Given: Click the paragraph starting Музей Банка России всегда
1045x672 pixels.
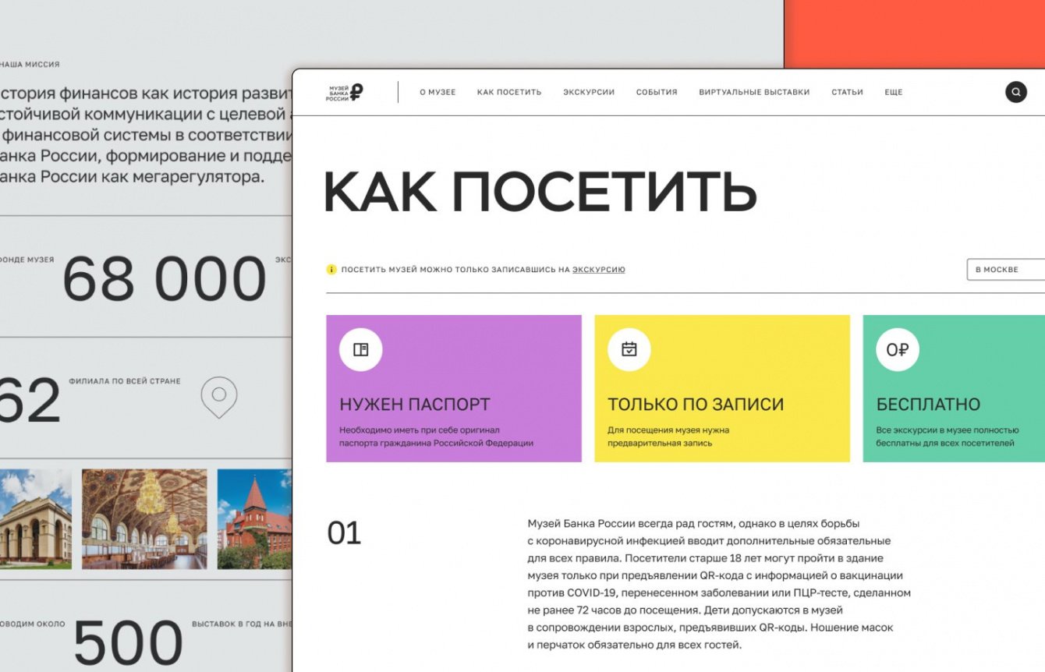Looking at the screenshot, I should [719, 584].
